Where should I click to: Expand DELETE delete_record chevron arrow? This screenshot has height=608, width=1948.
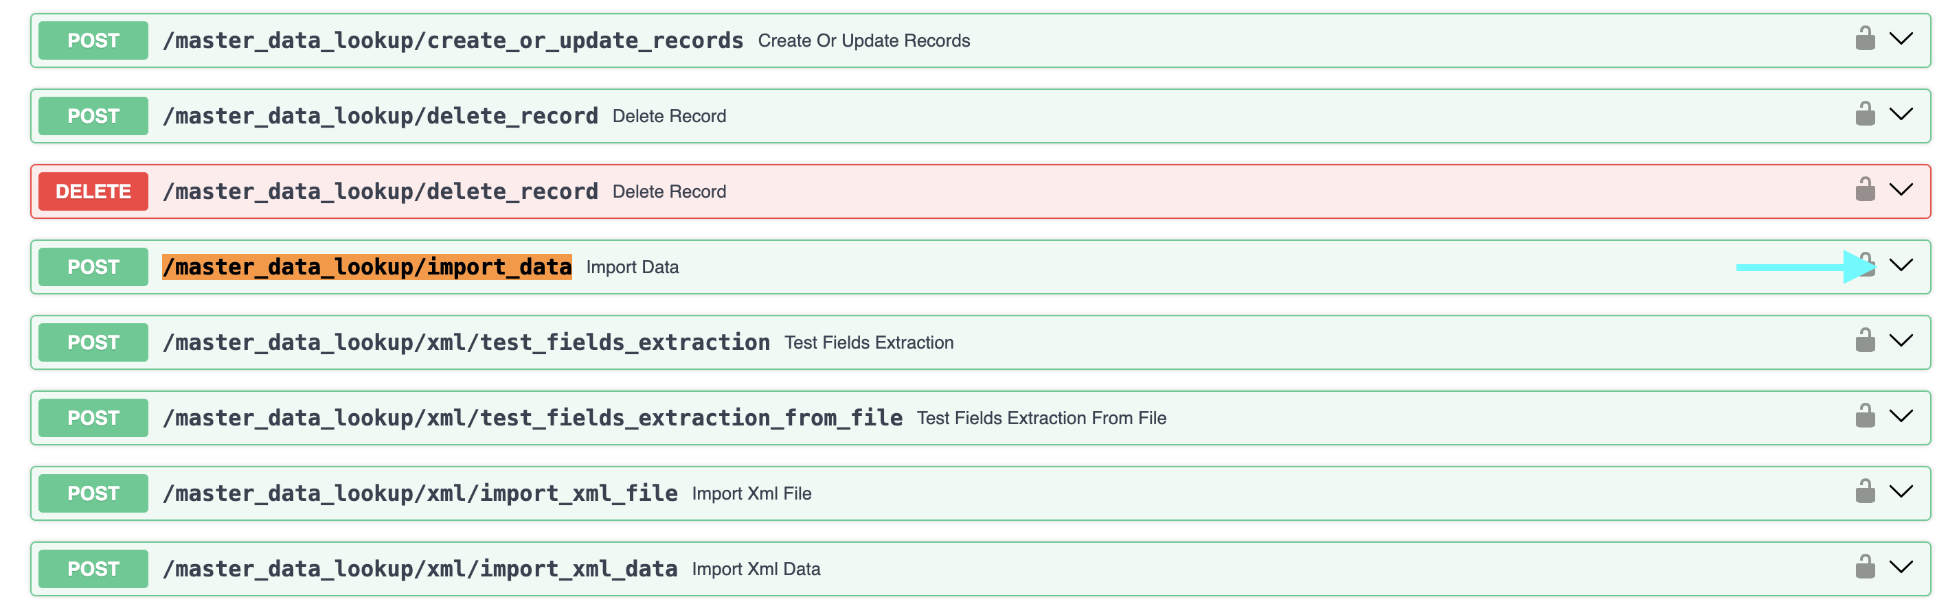pyautogui.click(x=1901, y=189)
